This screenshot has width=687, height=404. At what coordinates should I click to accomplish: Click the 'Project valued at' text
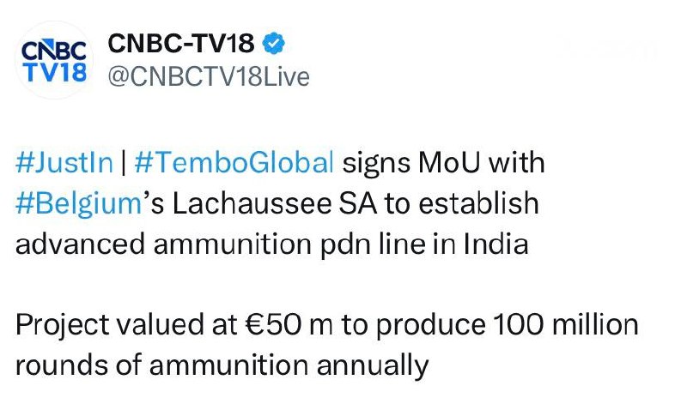[126, 325]
